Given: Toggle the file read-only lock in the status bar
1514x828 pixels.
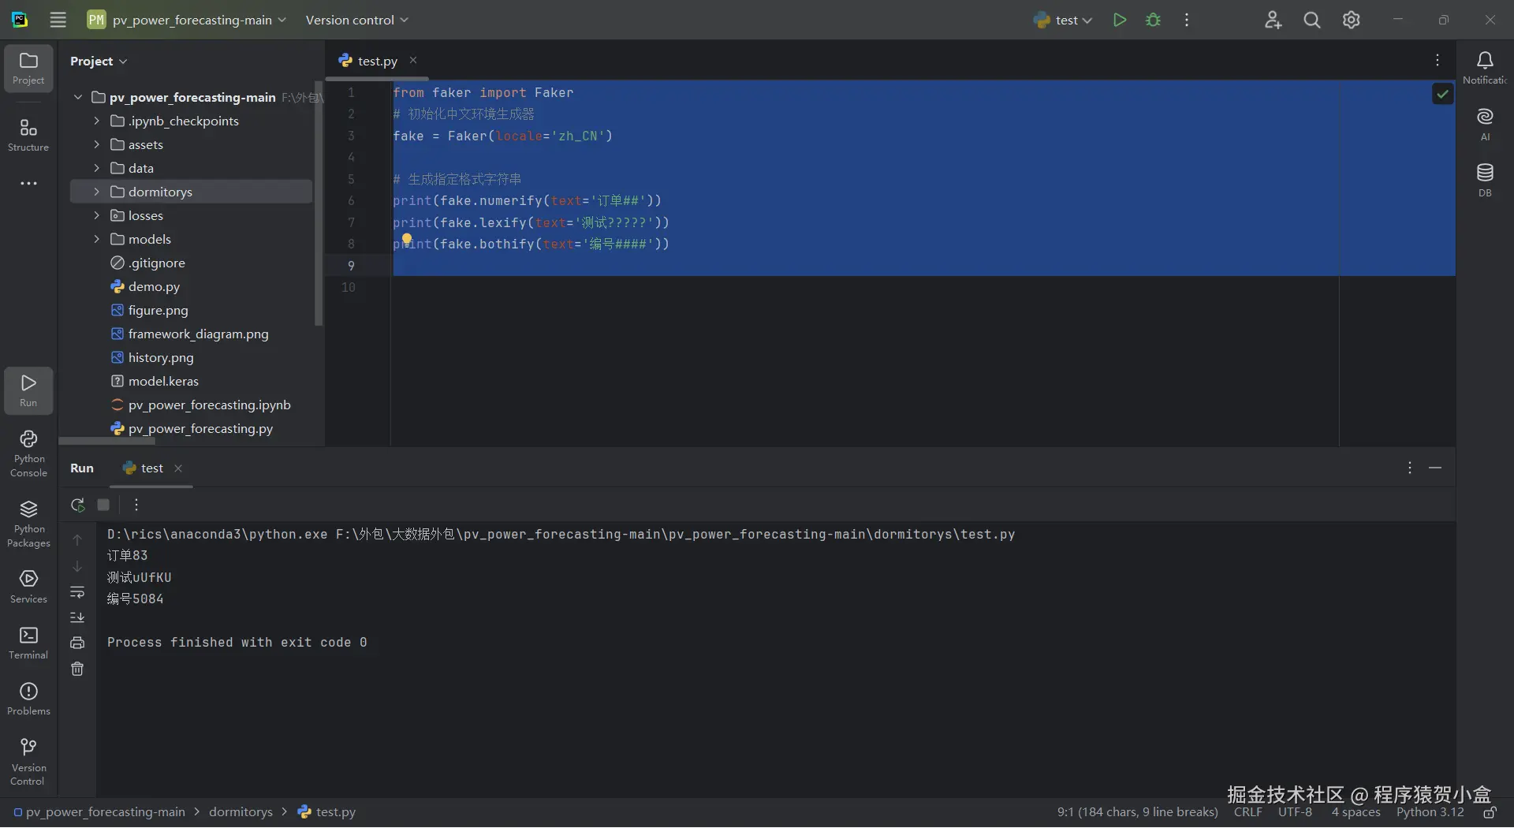Looking at the screenshot, I should [1490, 812].
